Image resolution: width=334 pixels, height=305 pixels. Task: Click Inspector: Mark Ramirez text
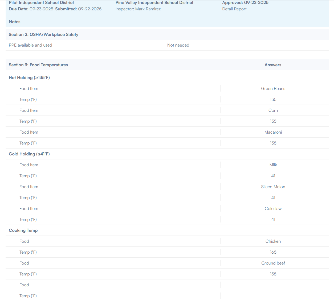pos(138,9)
